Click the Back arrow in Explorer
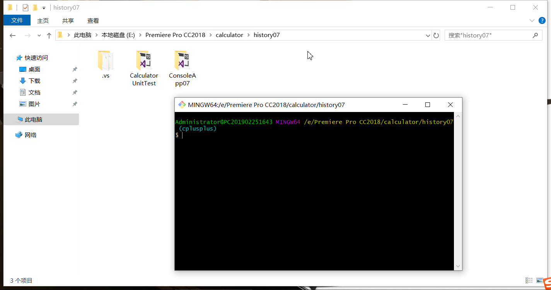Screen dimensions: 551x290 click(x=13, y=36)
